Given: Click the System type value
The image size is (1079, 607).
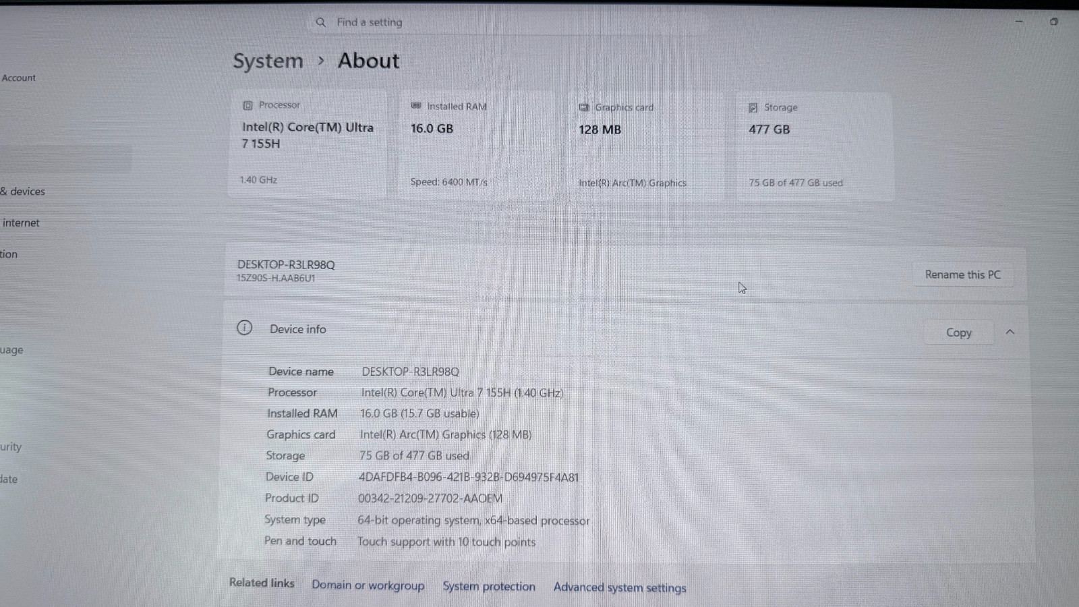Looking at the screenshot, I should pyautogui.click(x=473, y=521).
